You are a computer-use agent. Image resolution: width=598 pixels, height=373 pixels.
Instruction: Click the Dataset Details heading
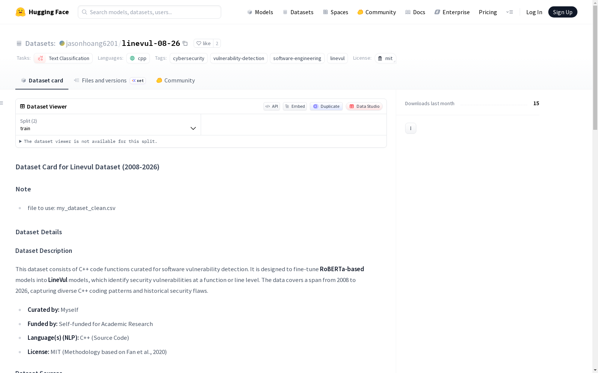click(x=39, y=232)
